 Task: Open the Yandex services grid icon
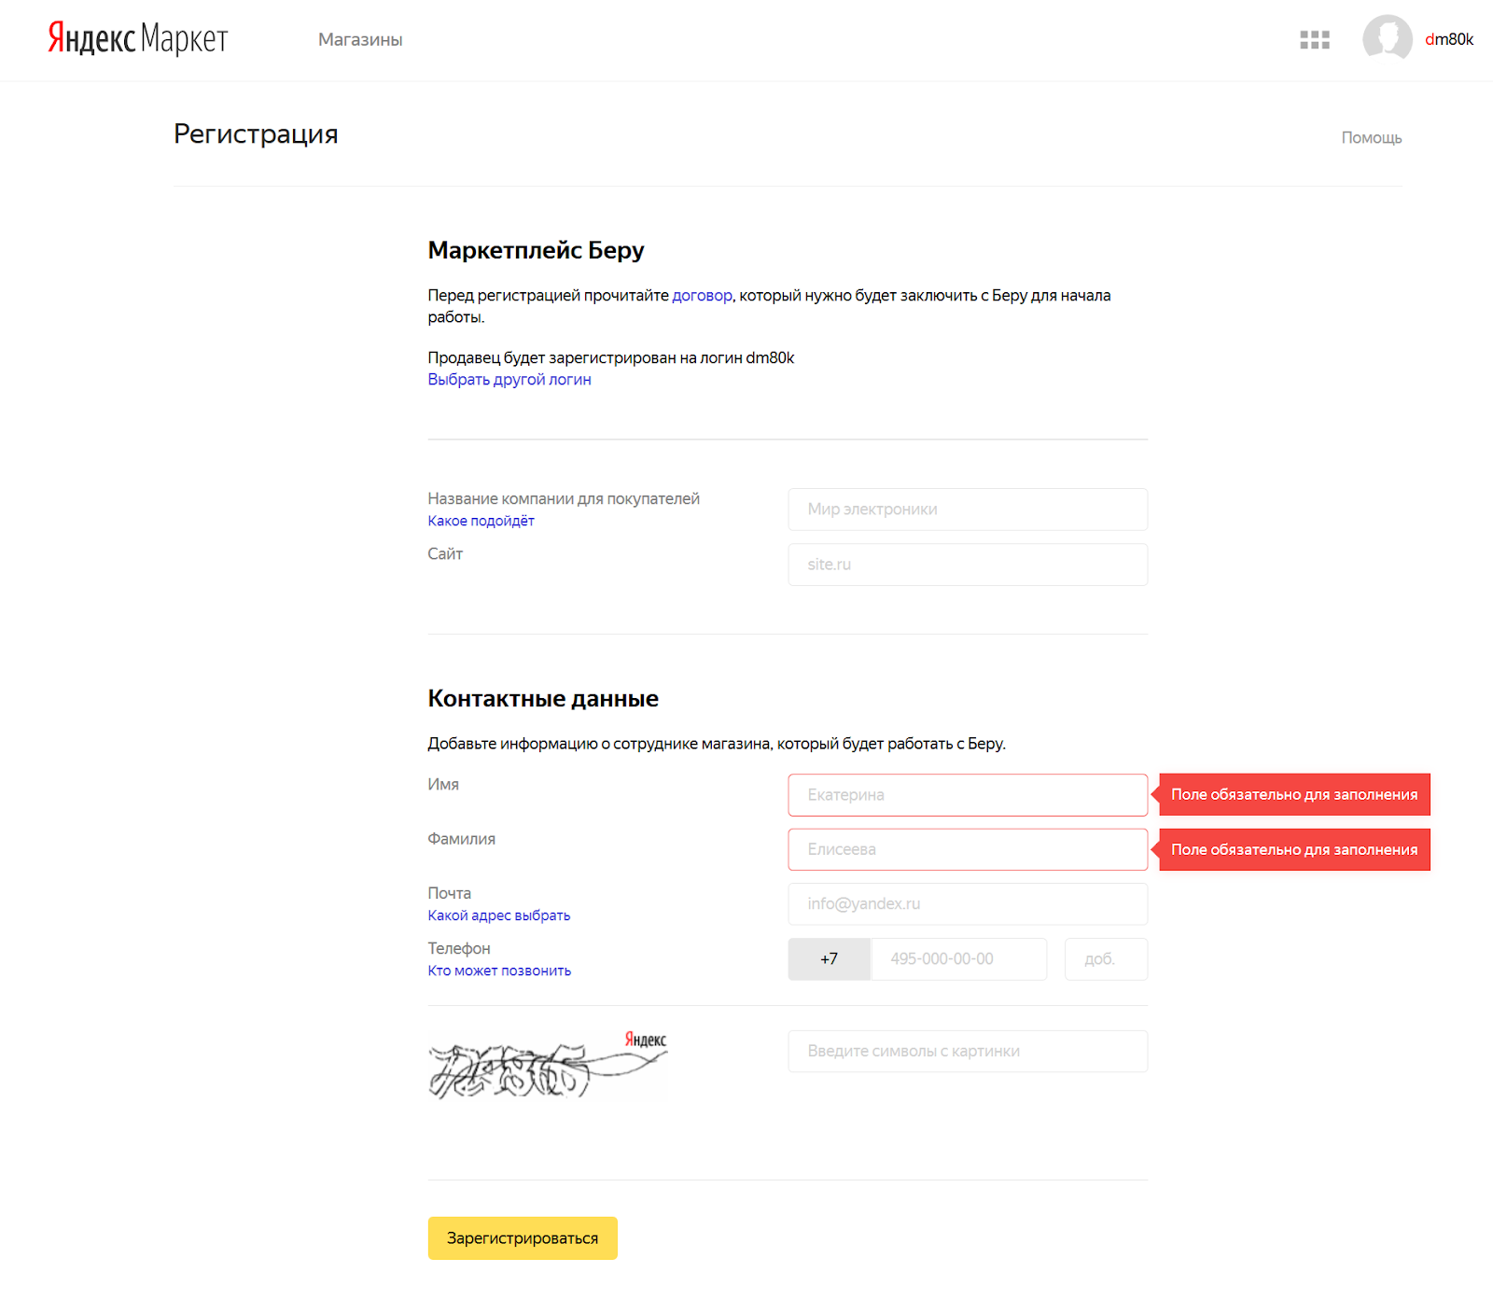coord(1315,39)
